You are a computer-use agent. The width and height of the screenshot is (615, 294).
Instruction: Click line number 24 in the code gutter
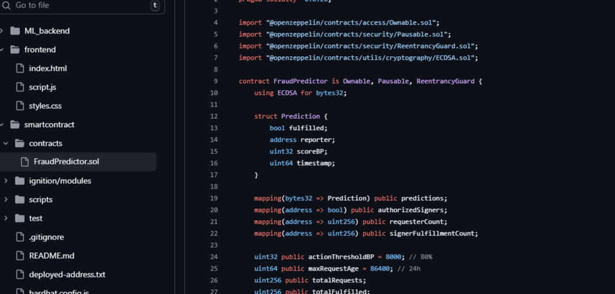(x=214, y=257)
